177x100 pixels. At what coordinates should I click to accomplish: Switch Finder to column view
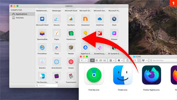coord(101,60)
